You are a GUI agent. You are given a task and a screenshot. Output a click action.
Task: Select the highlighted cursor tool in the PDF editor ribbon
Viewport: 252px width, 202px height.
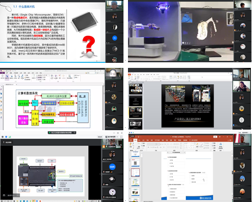point(7,76)
